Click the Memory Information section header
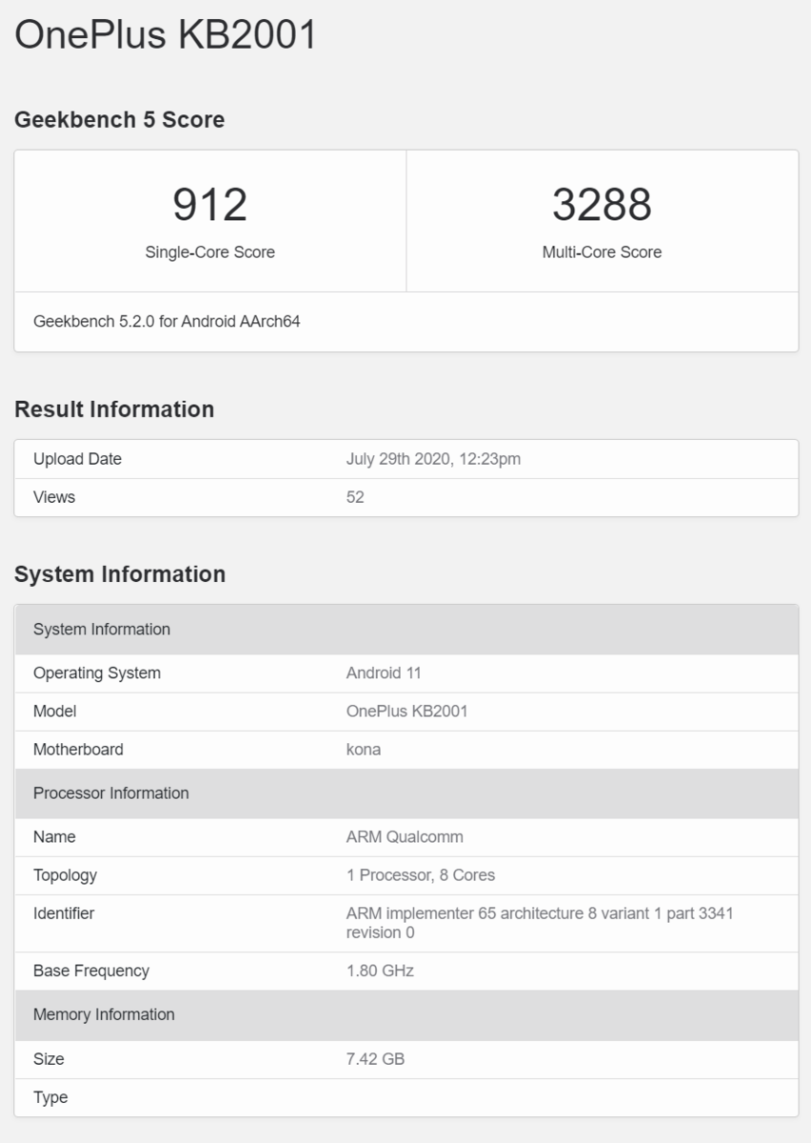Image resolution: width=811 pixels, height=1143 pixels. pos(406,1015)
